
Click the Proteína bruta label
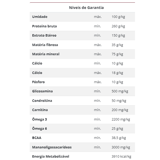[x=44, y=26]
